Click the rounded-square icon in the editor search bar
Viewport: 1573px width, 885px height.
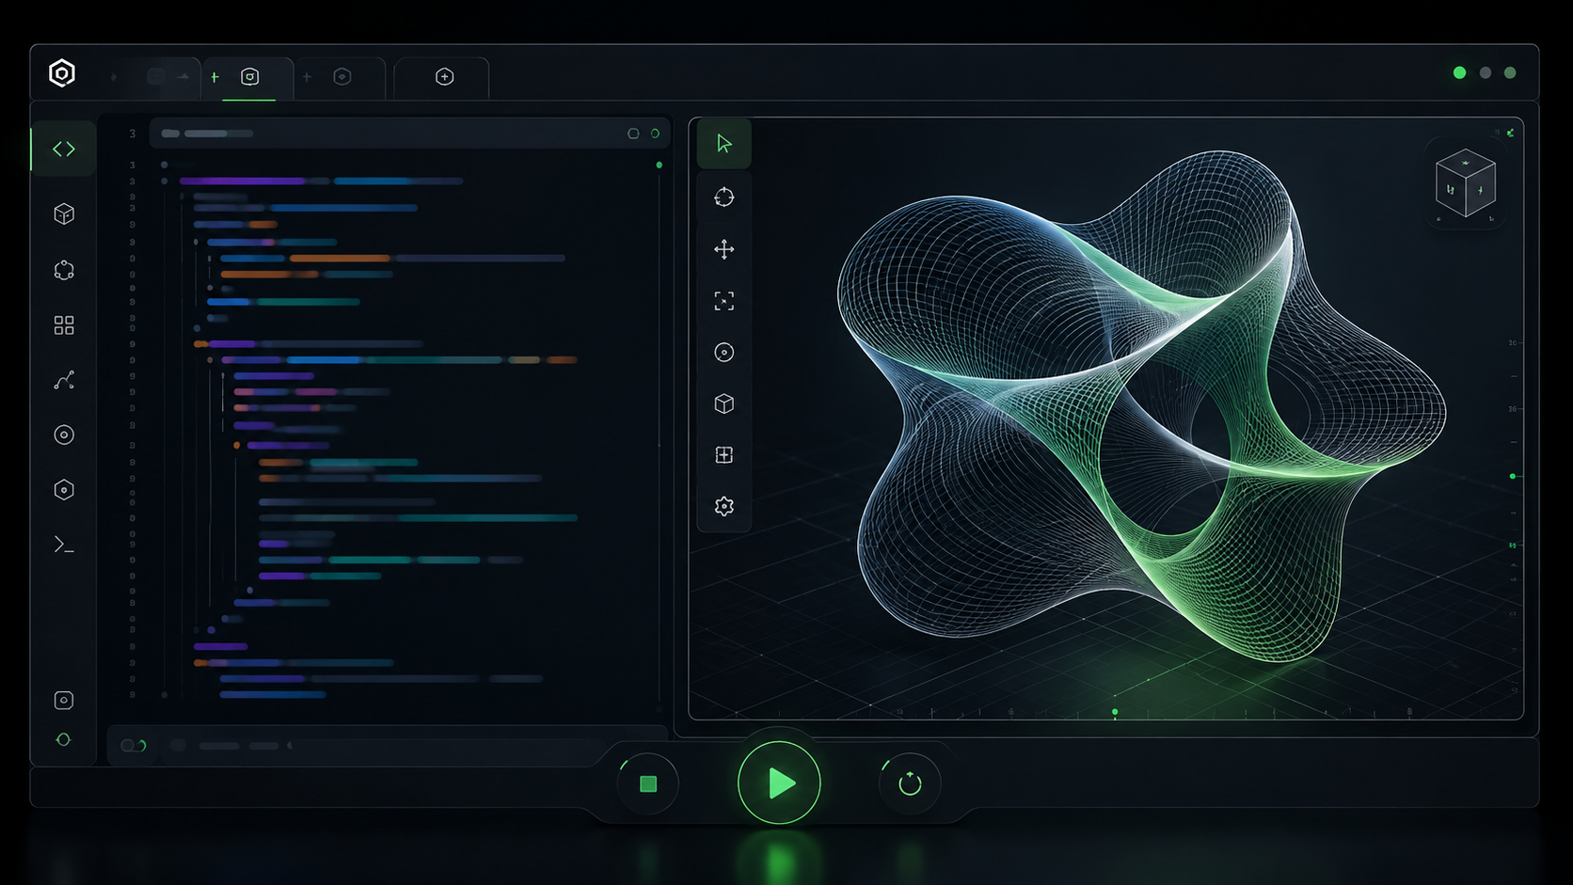click(x=633, y=134)
